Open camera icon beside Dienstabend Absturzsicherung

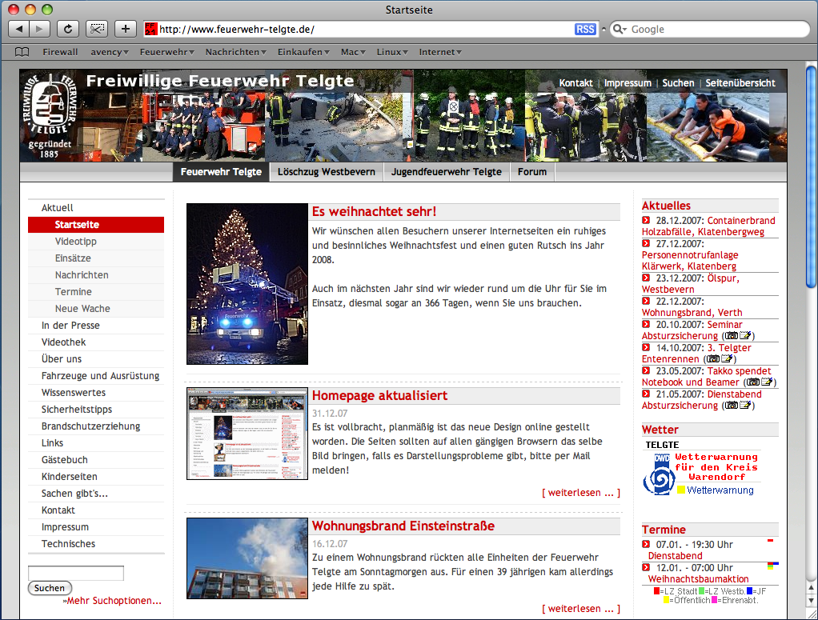click(732, 405)
